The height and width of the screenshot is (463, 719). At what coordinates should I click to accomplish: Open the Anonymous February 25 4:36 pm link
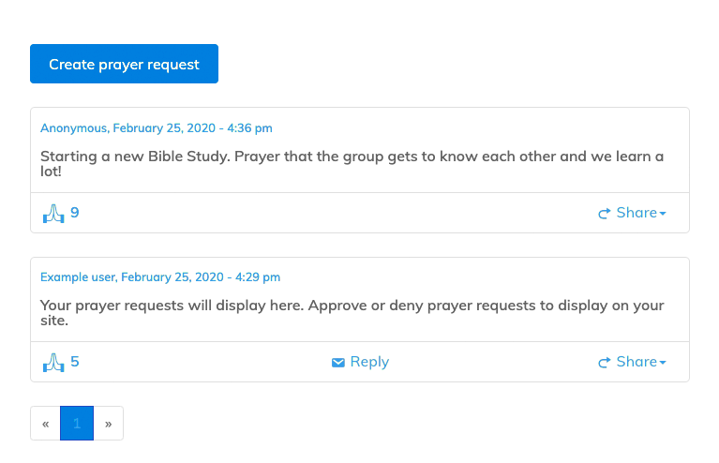156,127
